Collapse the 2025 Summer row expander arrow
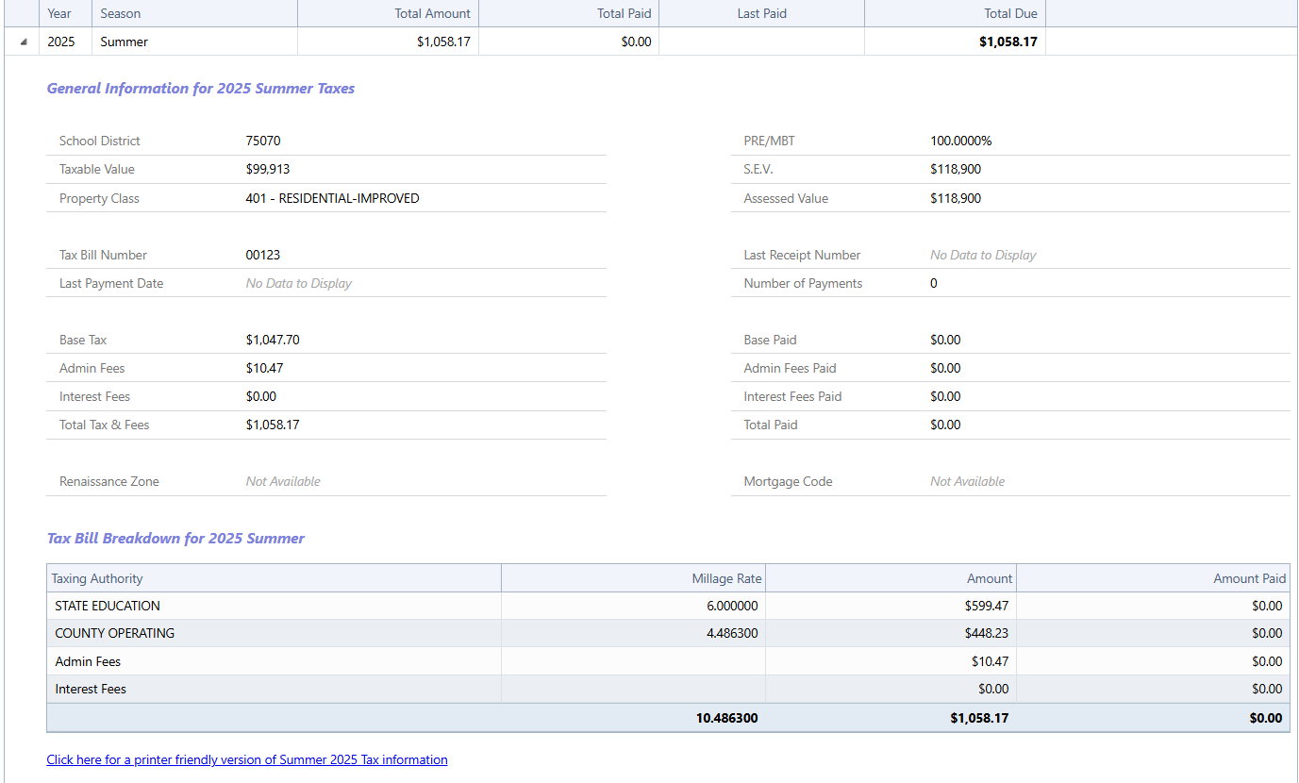This screenshot has height=783, width=1299. [24, 42]
